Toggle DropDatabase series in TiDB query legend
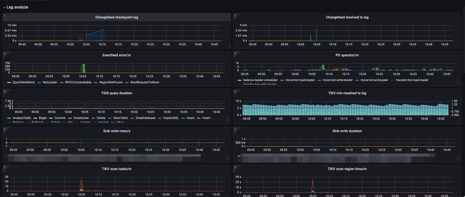The width and height of the screenshot is (465, 197). coord(145,118)
